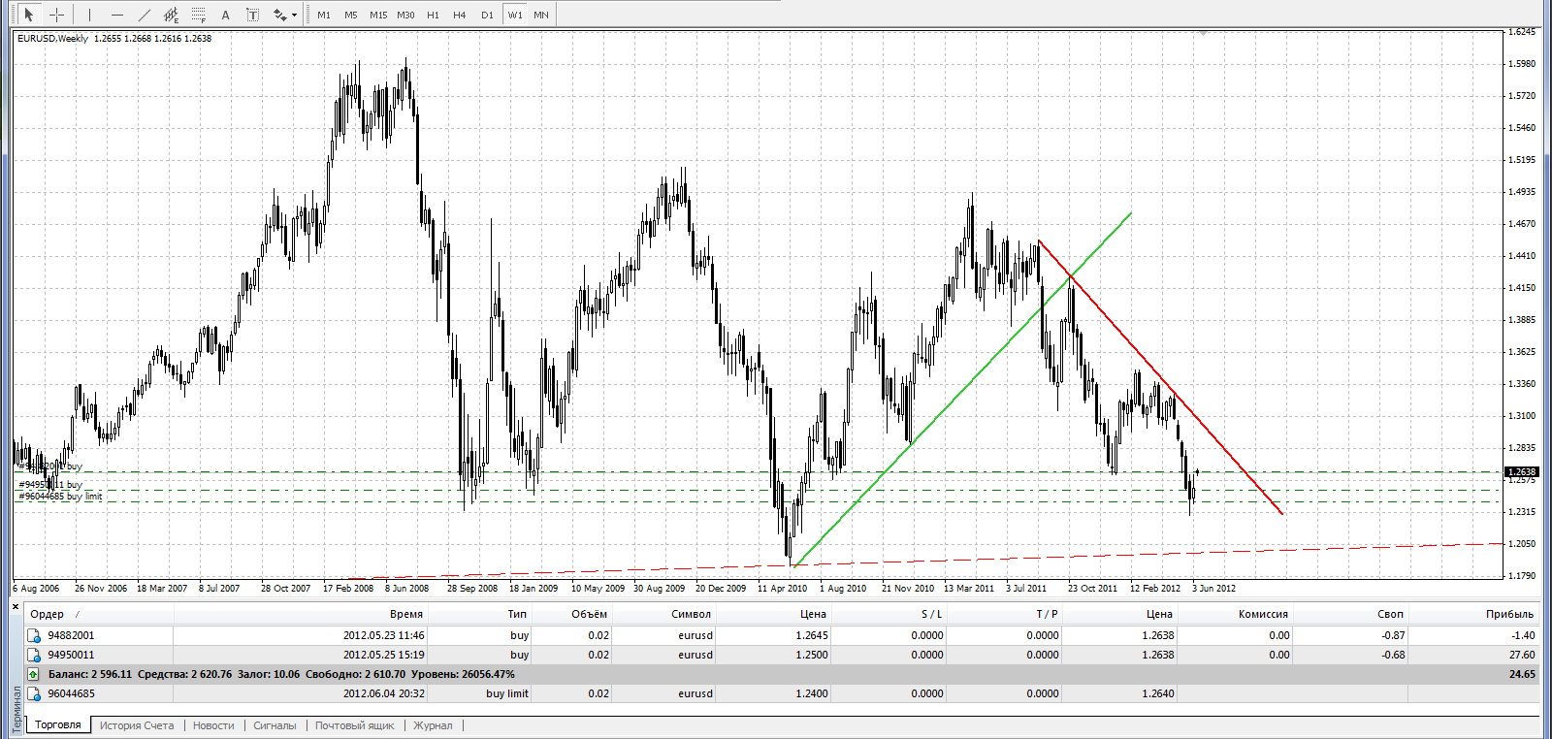Image resolution: width=1552 pixels, height=739 pixels.
Task: Choose the equidistant channel tool
Action: tap(172, 15)
